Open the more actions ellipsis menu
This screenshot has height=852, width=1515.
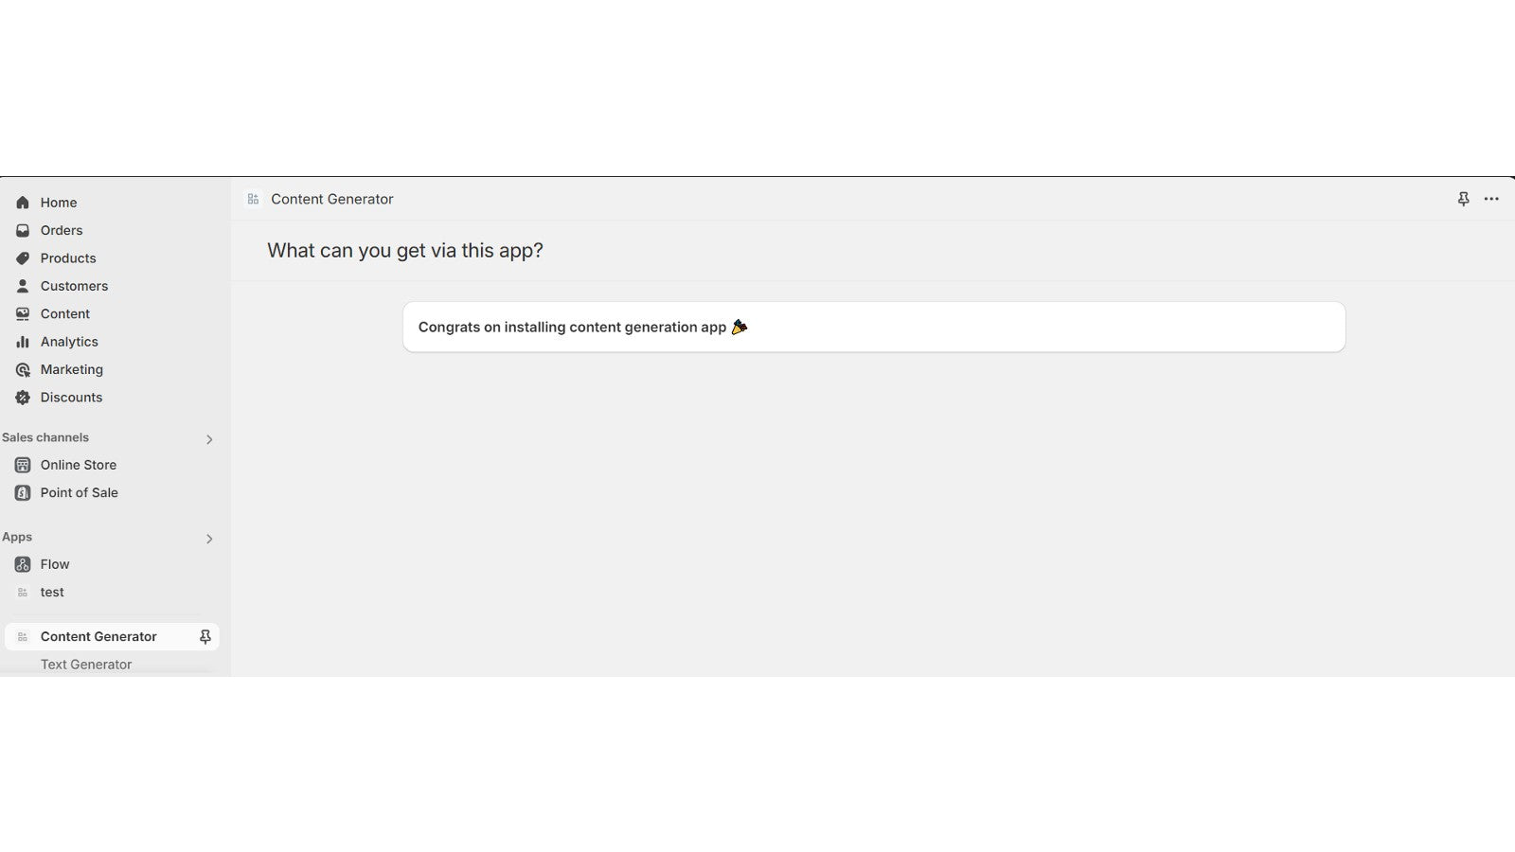(1492, 199)
